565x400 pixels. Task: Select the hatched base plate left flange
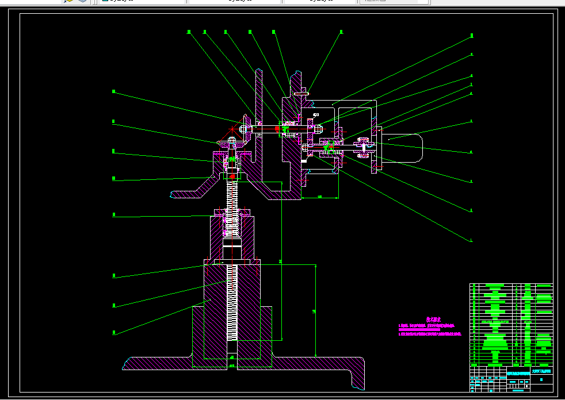pos(155,363)
